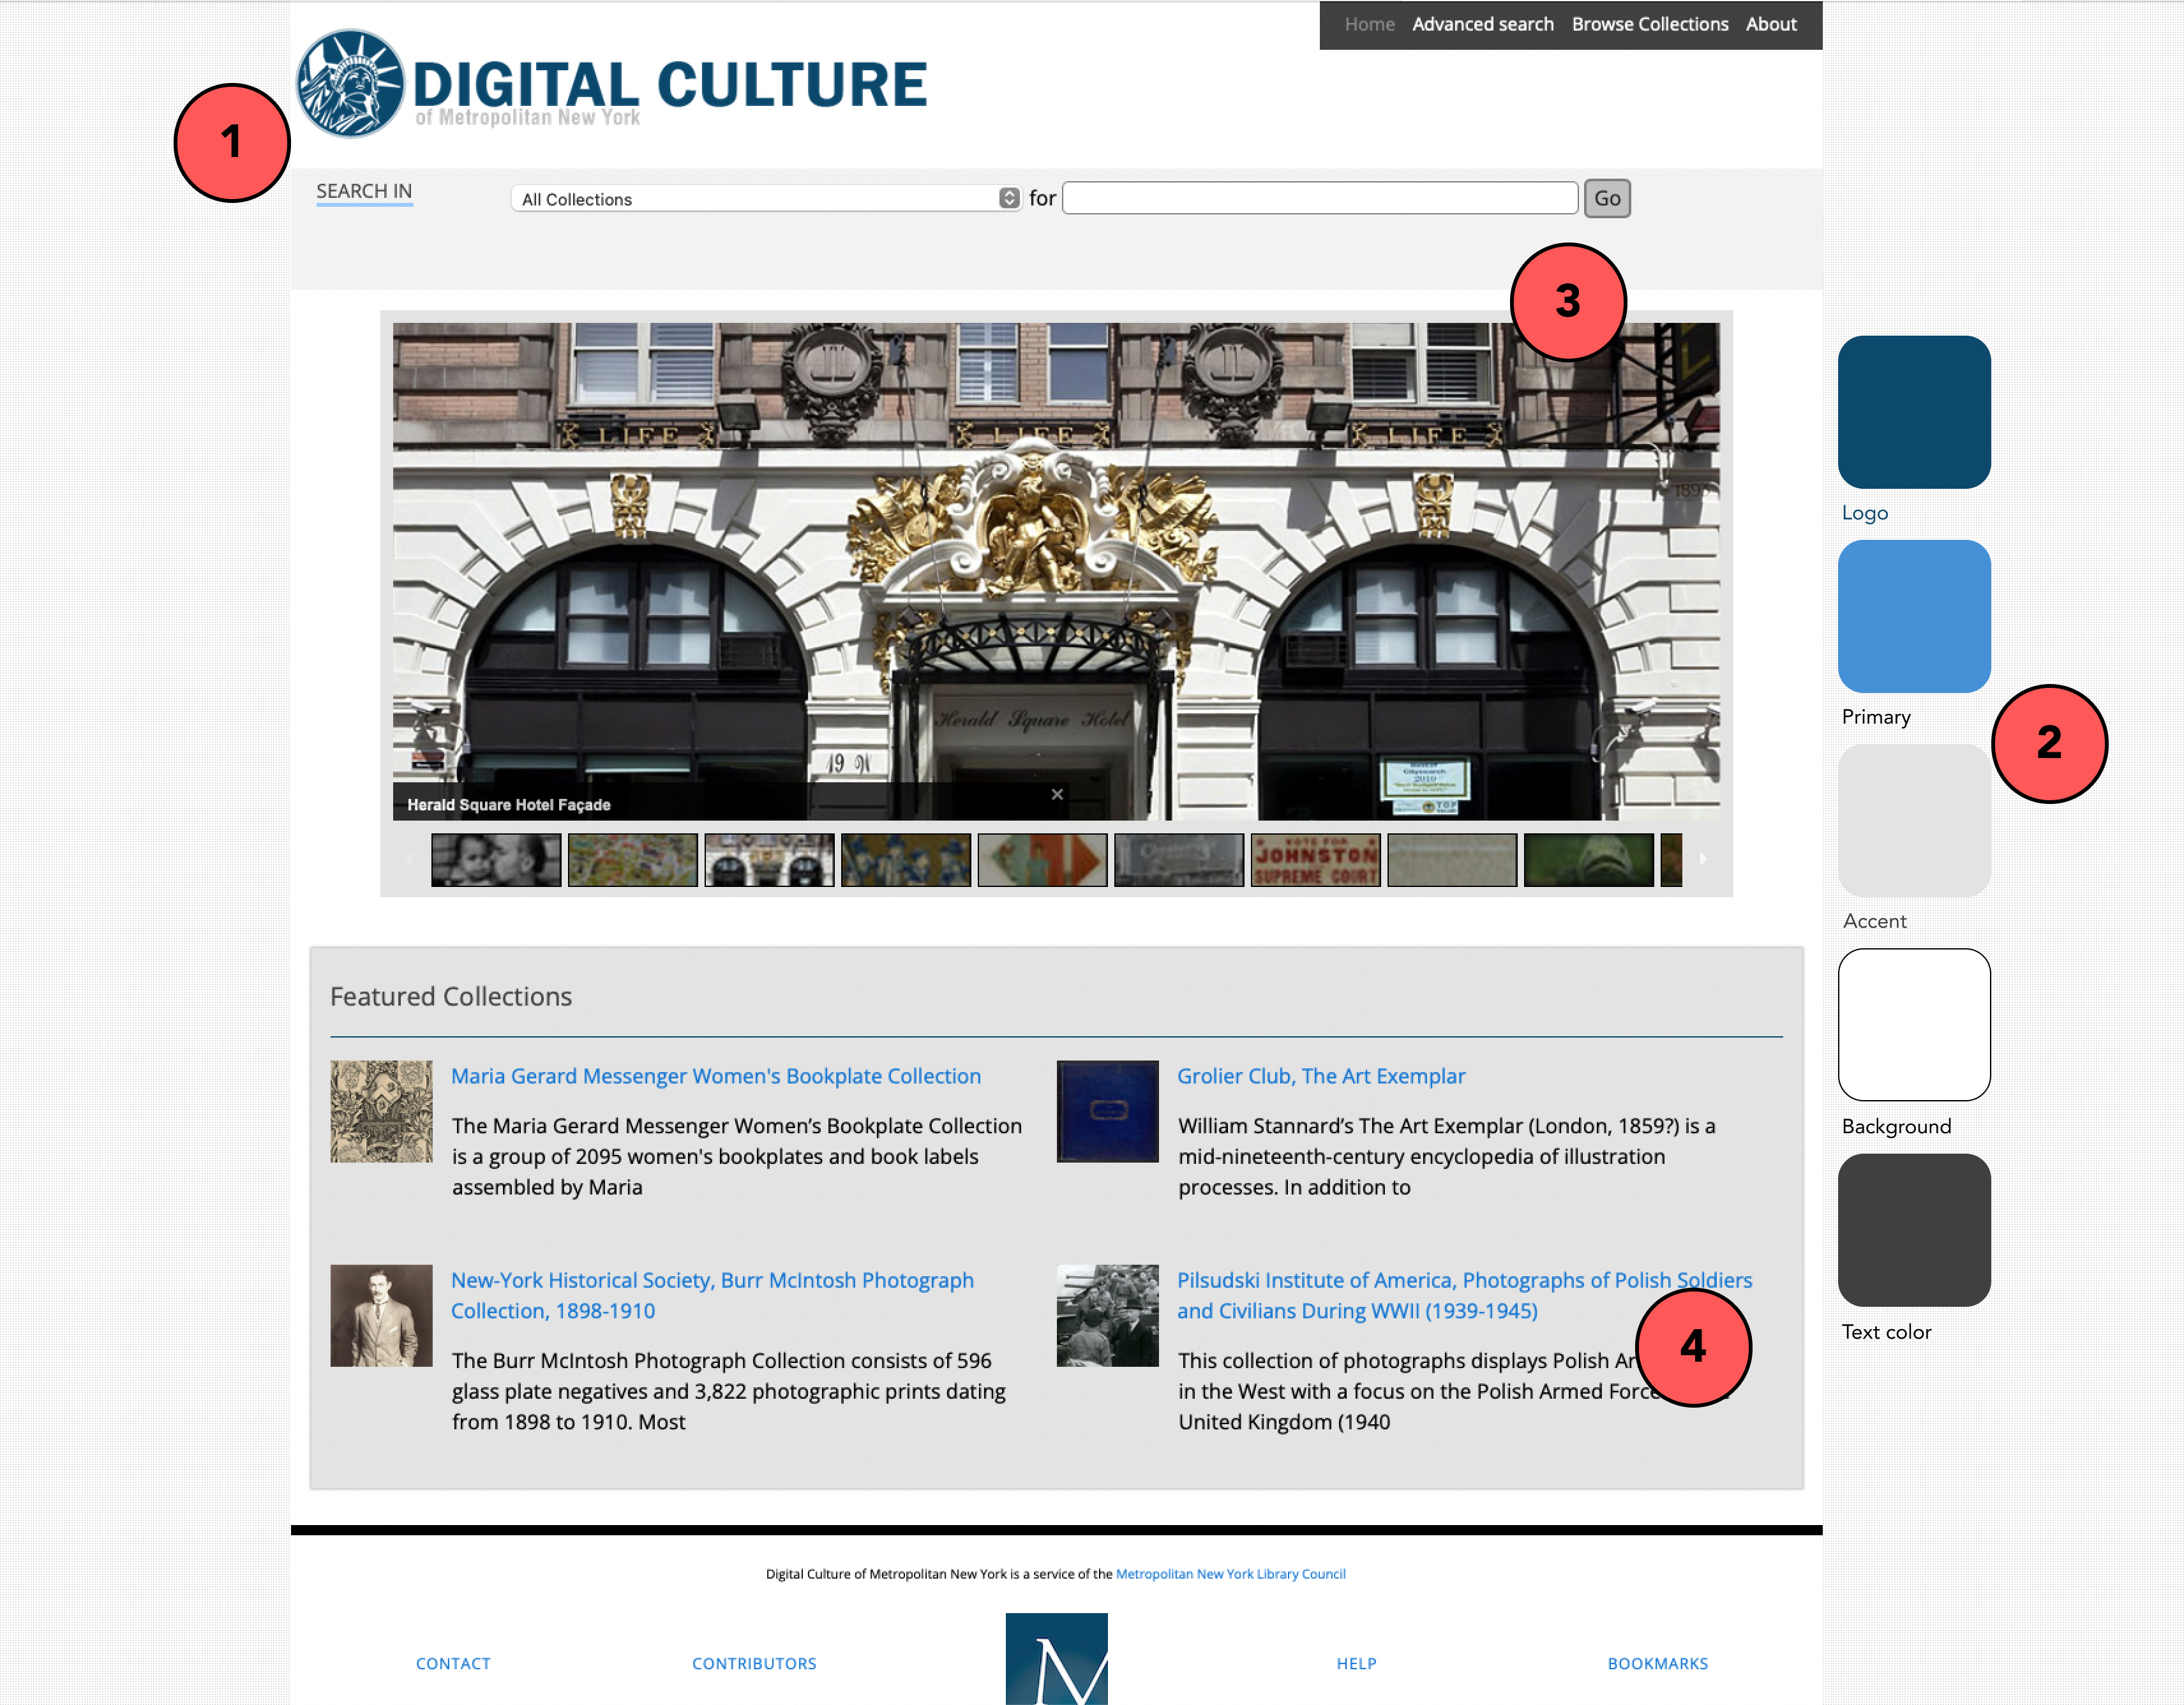Click the dark Logo color swatch
2184x1705 pixels.
coord(1913,412)
